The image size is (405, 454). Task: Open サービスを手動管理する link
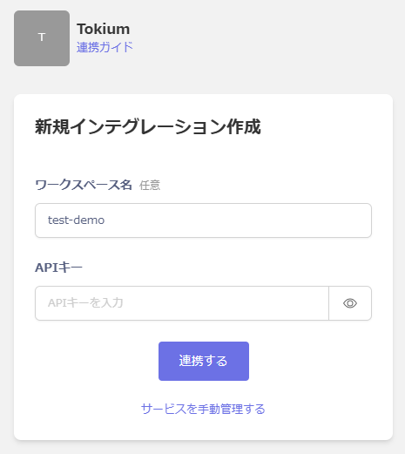203,409
